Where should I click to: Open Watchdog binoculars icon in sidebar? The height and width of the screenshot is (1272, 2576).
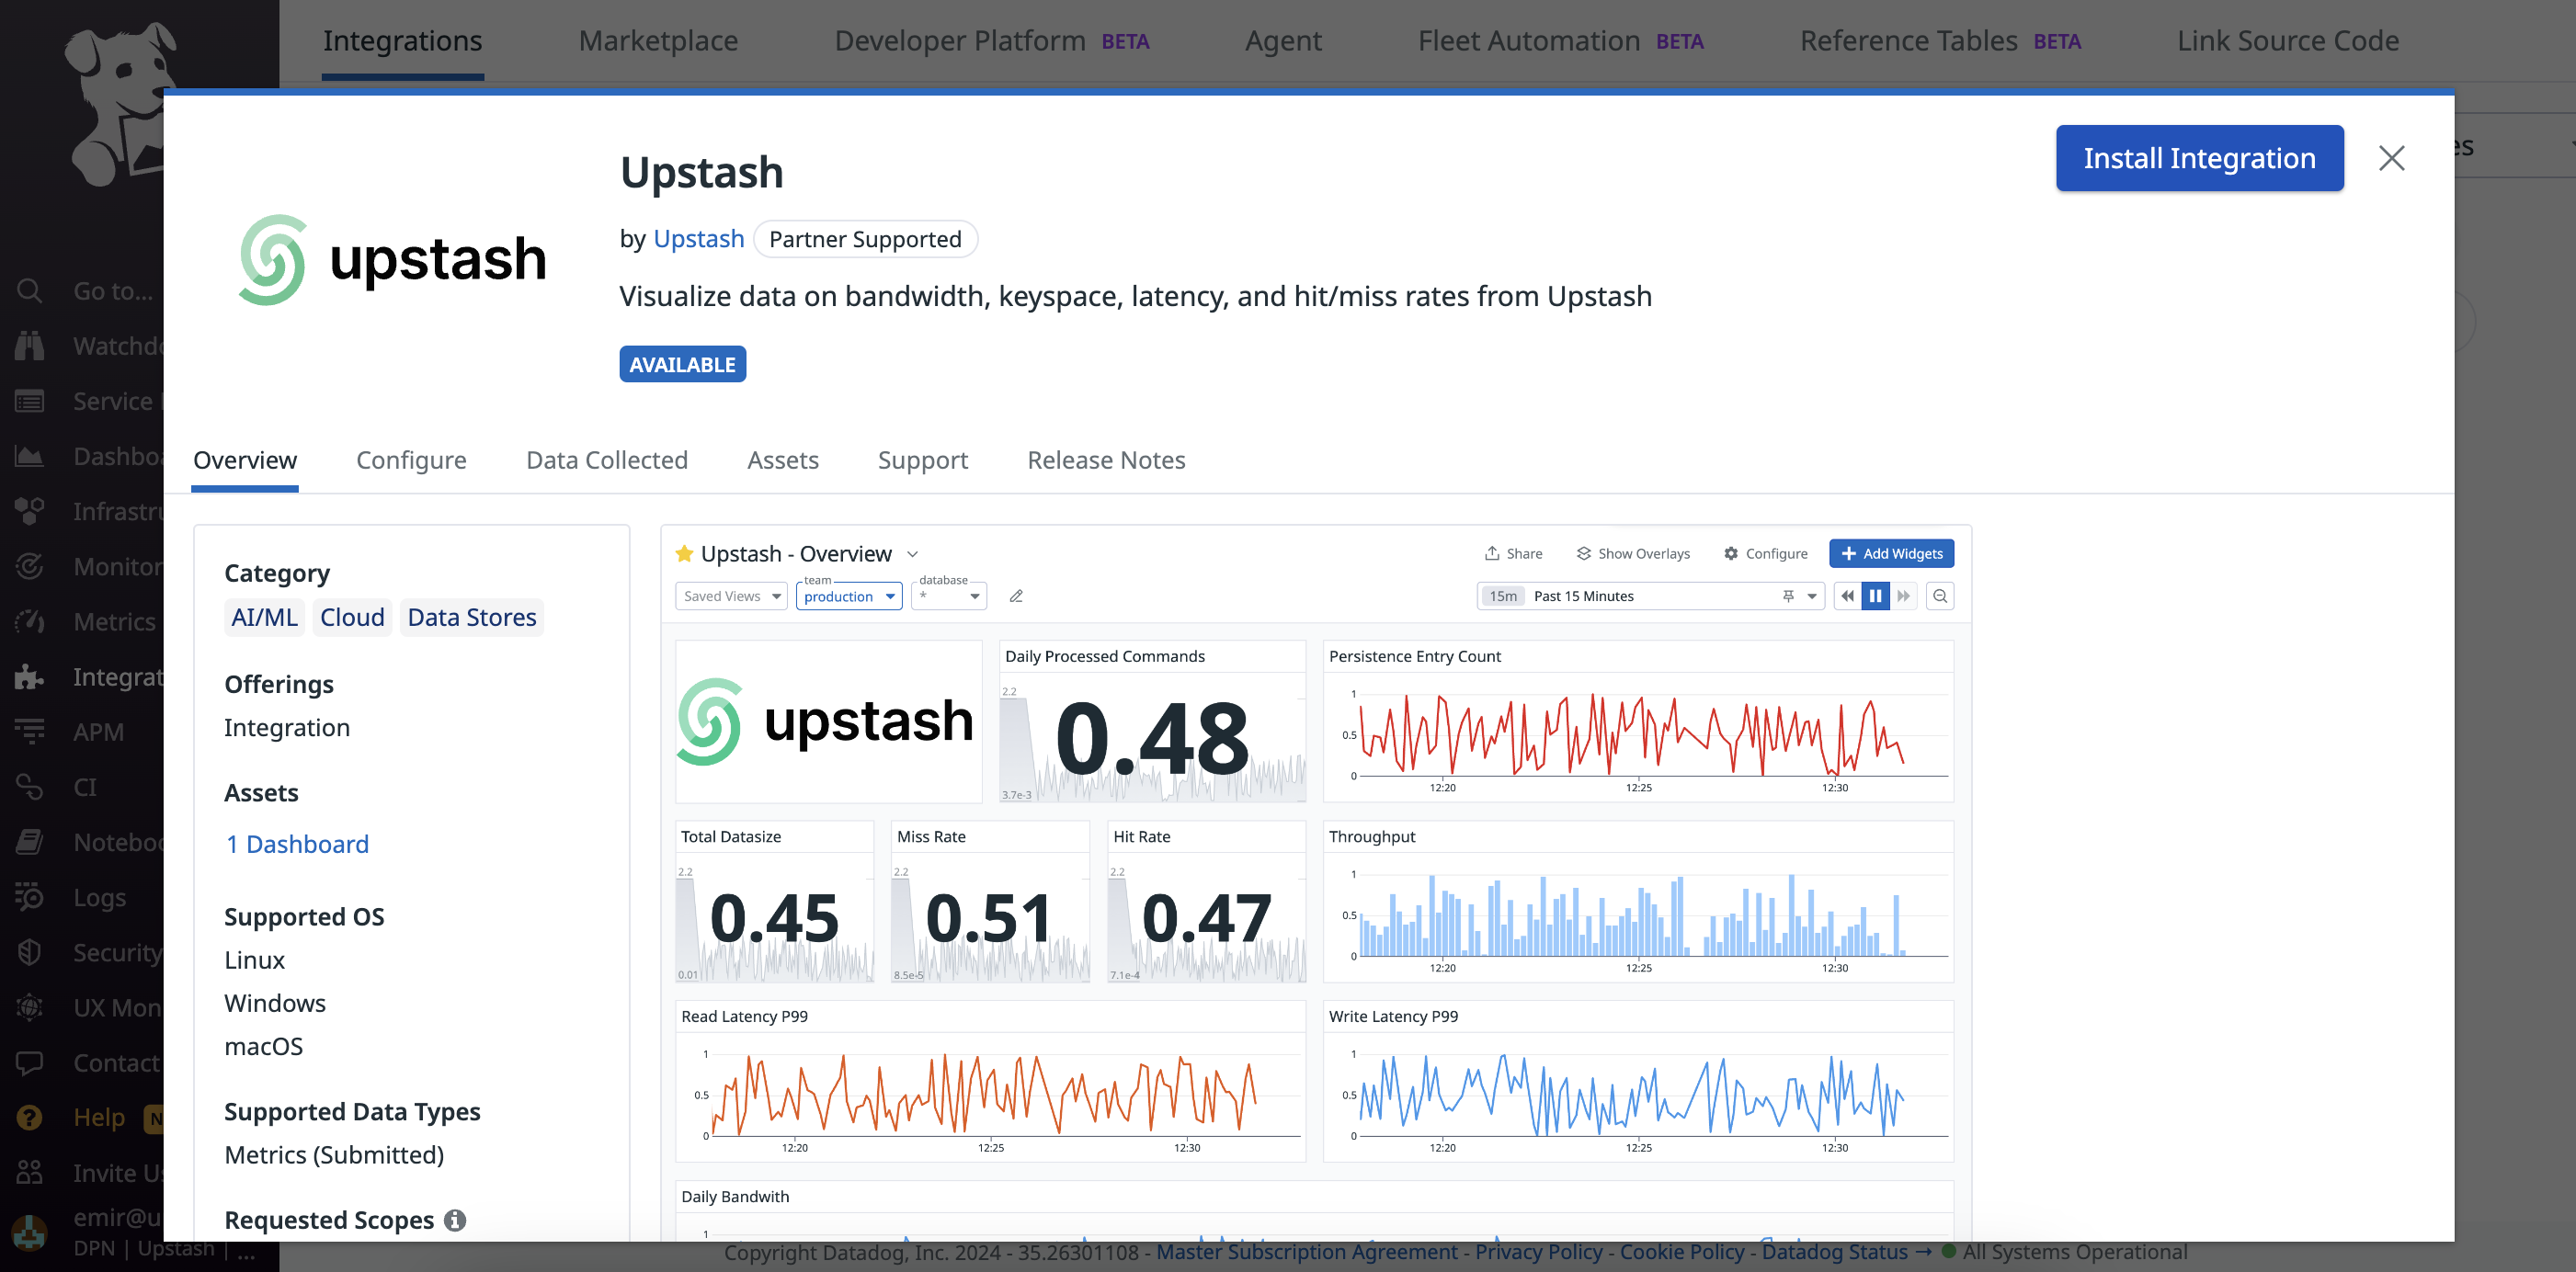30,346
